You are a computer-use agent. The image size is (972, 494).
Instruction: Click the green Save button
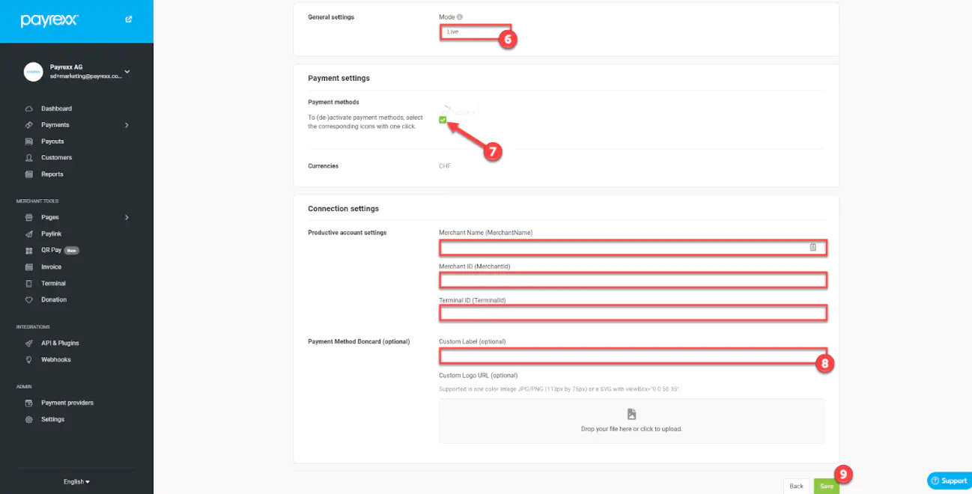point(826,486)
